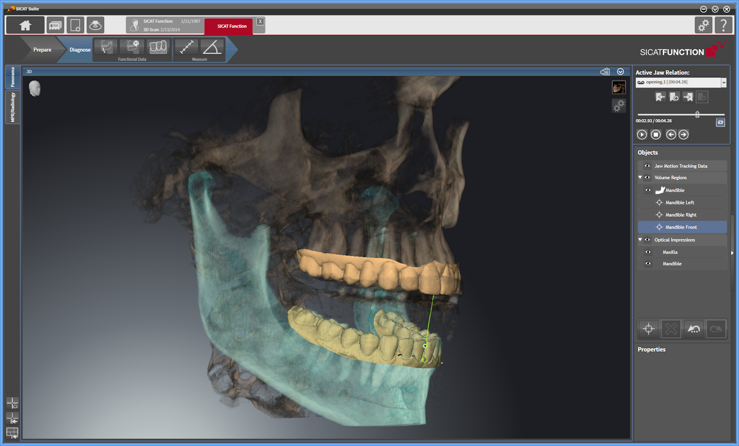
Task: Click the add bookmark icon for jaw relation
Action: 674,97
